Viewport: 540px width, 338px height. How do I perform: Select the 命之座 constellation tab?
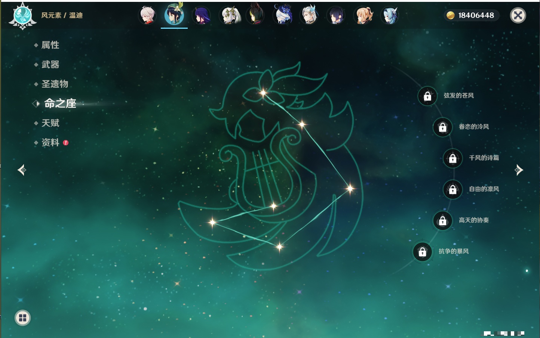coord(60,103)
